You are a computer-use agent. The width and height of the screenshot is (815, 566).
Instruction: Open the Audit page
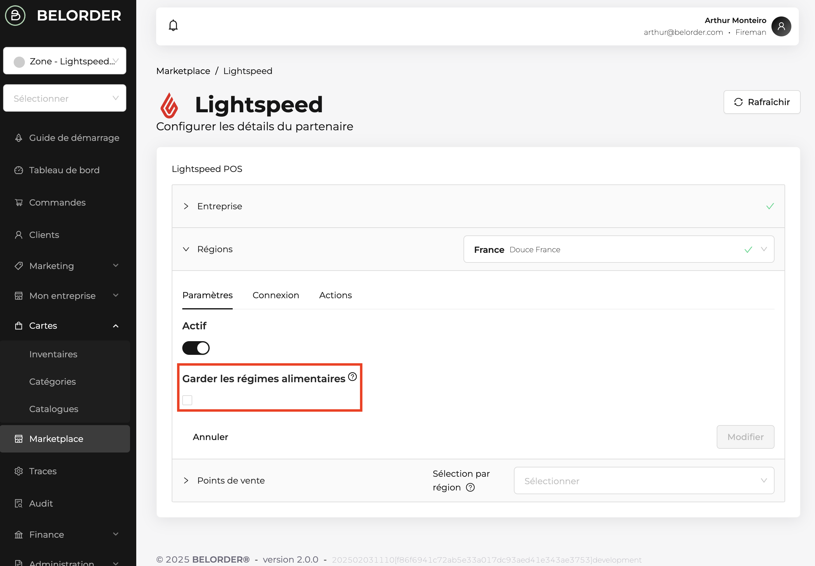coord(65,503)
